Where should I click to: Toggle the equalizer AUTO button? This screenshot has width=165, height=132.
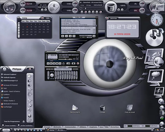coord(52,69)
